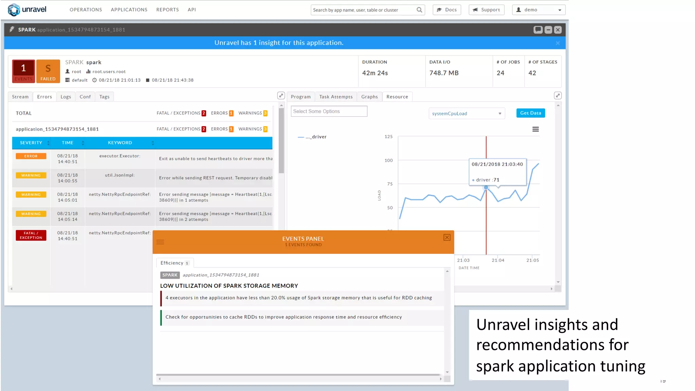Click the Total Warnings count badge
Image resolution: width=695 pixels, height=391 pixels.
click(x=265, y=113)
